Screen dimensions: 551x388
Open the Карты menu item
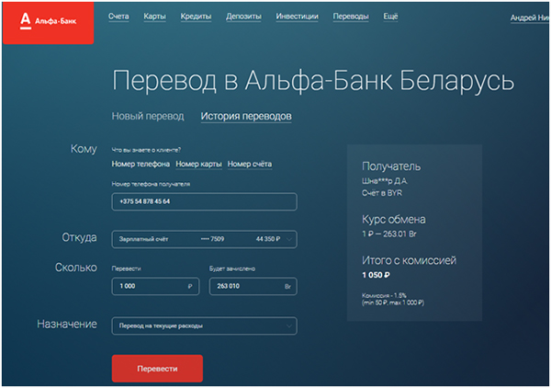[154, 17]
